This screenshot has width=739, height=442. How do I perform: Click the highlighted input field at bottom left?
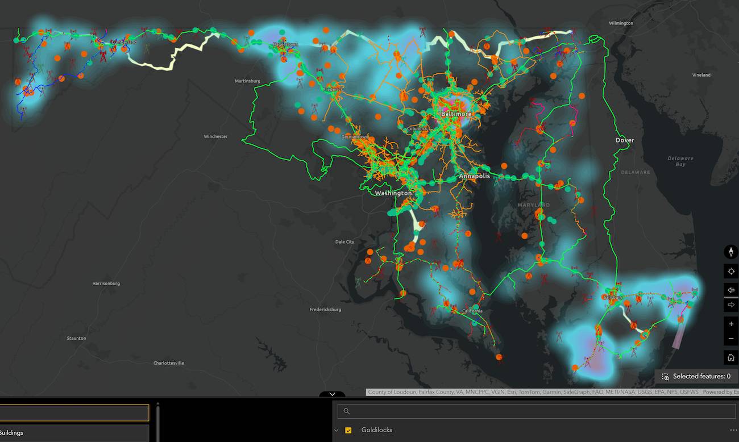click(x=74, y=412)
